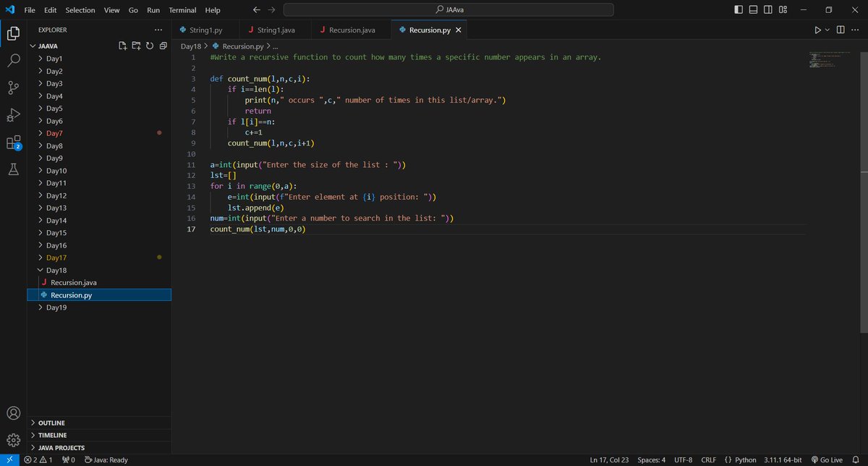Open the Accounts menu icon
Screen dimensions: 868x466
pyautogui.click(x=13, y=413)
